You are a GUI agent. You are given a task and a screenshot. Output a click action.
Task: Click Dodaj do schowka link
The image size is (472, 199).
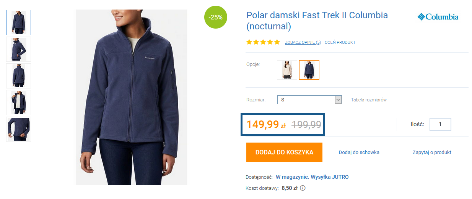coord(359,152)
